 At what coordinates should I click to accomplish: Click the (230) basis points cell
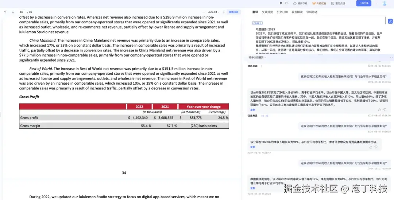[204, 126]
